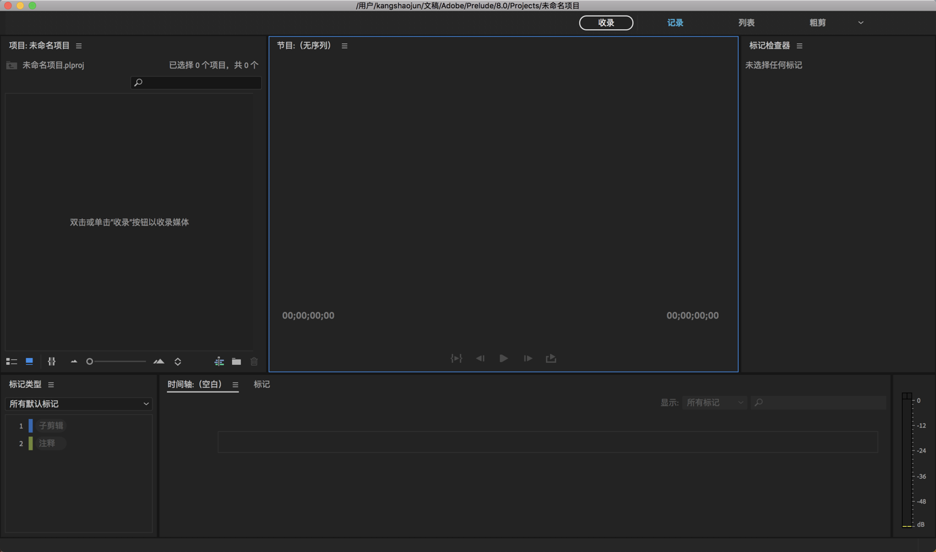Screen dimensions: 936x552
Task: Open the sort order up-down arrows icon
Action: [x=178, y=361]
